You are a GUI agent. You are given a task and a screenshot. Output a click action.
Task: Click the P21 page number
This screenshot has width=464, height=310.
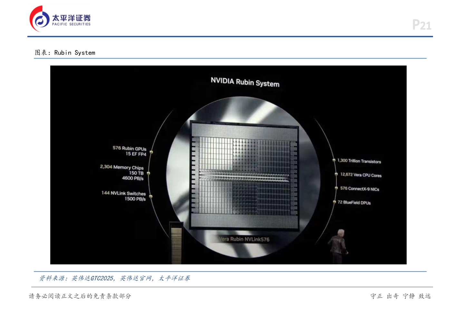pos(421,25)
